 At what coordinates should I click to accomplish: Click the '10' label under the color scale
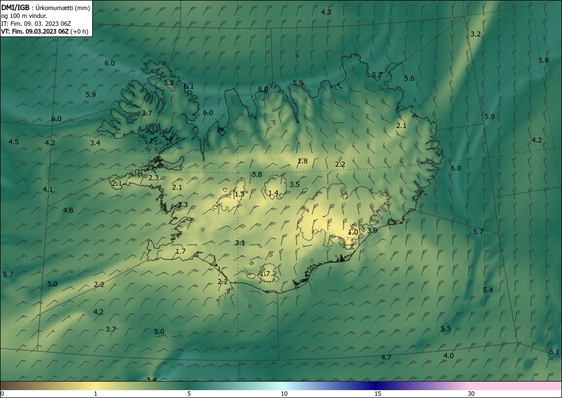coord(284,394)
